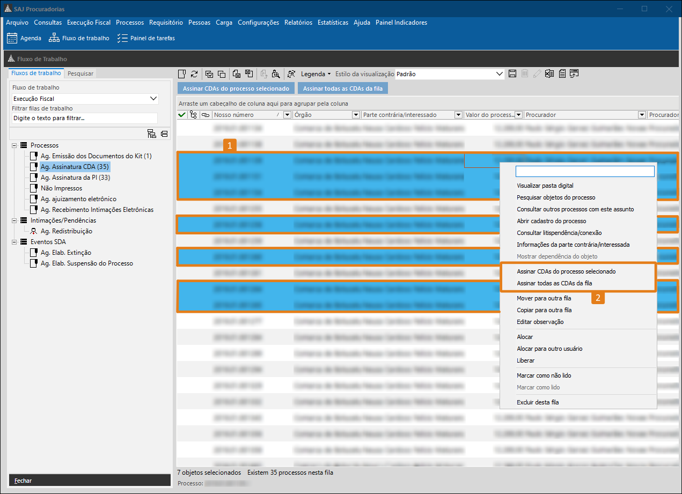This screenshot has width=682, height=494.
Task: Switch to the Pesquisar tab
Action: 80,73
